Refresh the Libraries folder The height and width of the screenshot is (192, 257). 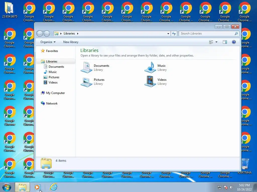coord(174,33)
